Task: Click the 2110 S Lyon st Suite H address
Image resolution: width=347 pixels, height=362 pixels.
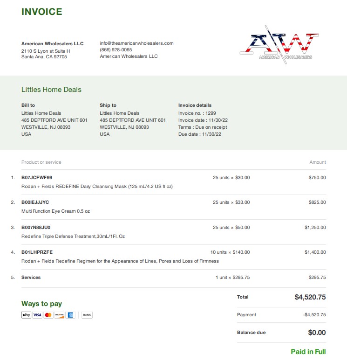Action: coord(46,51)
